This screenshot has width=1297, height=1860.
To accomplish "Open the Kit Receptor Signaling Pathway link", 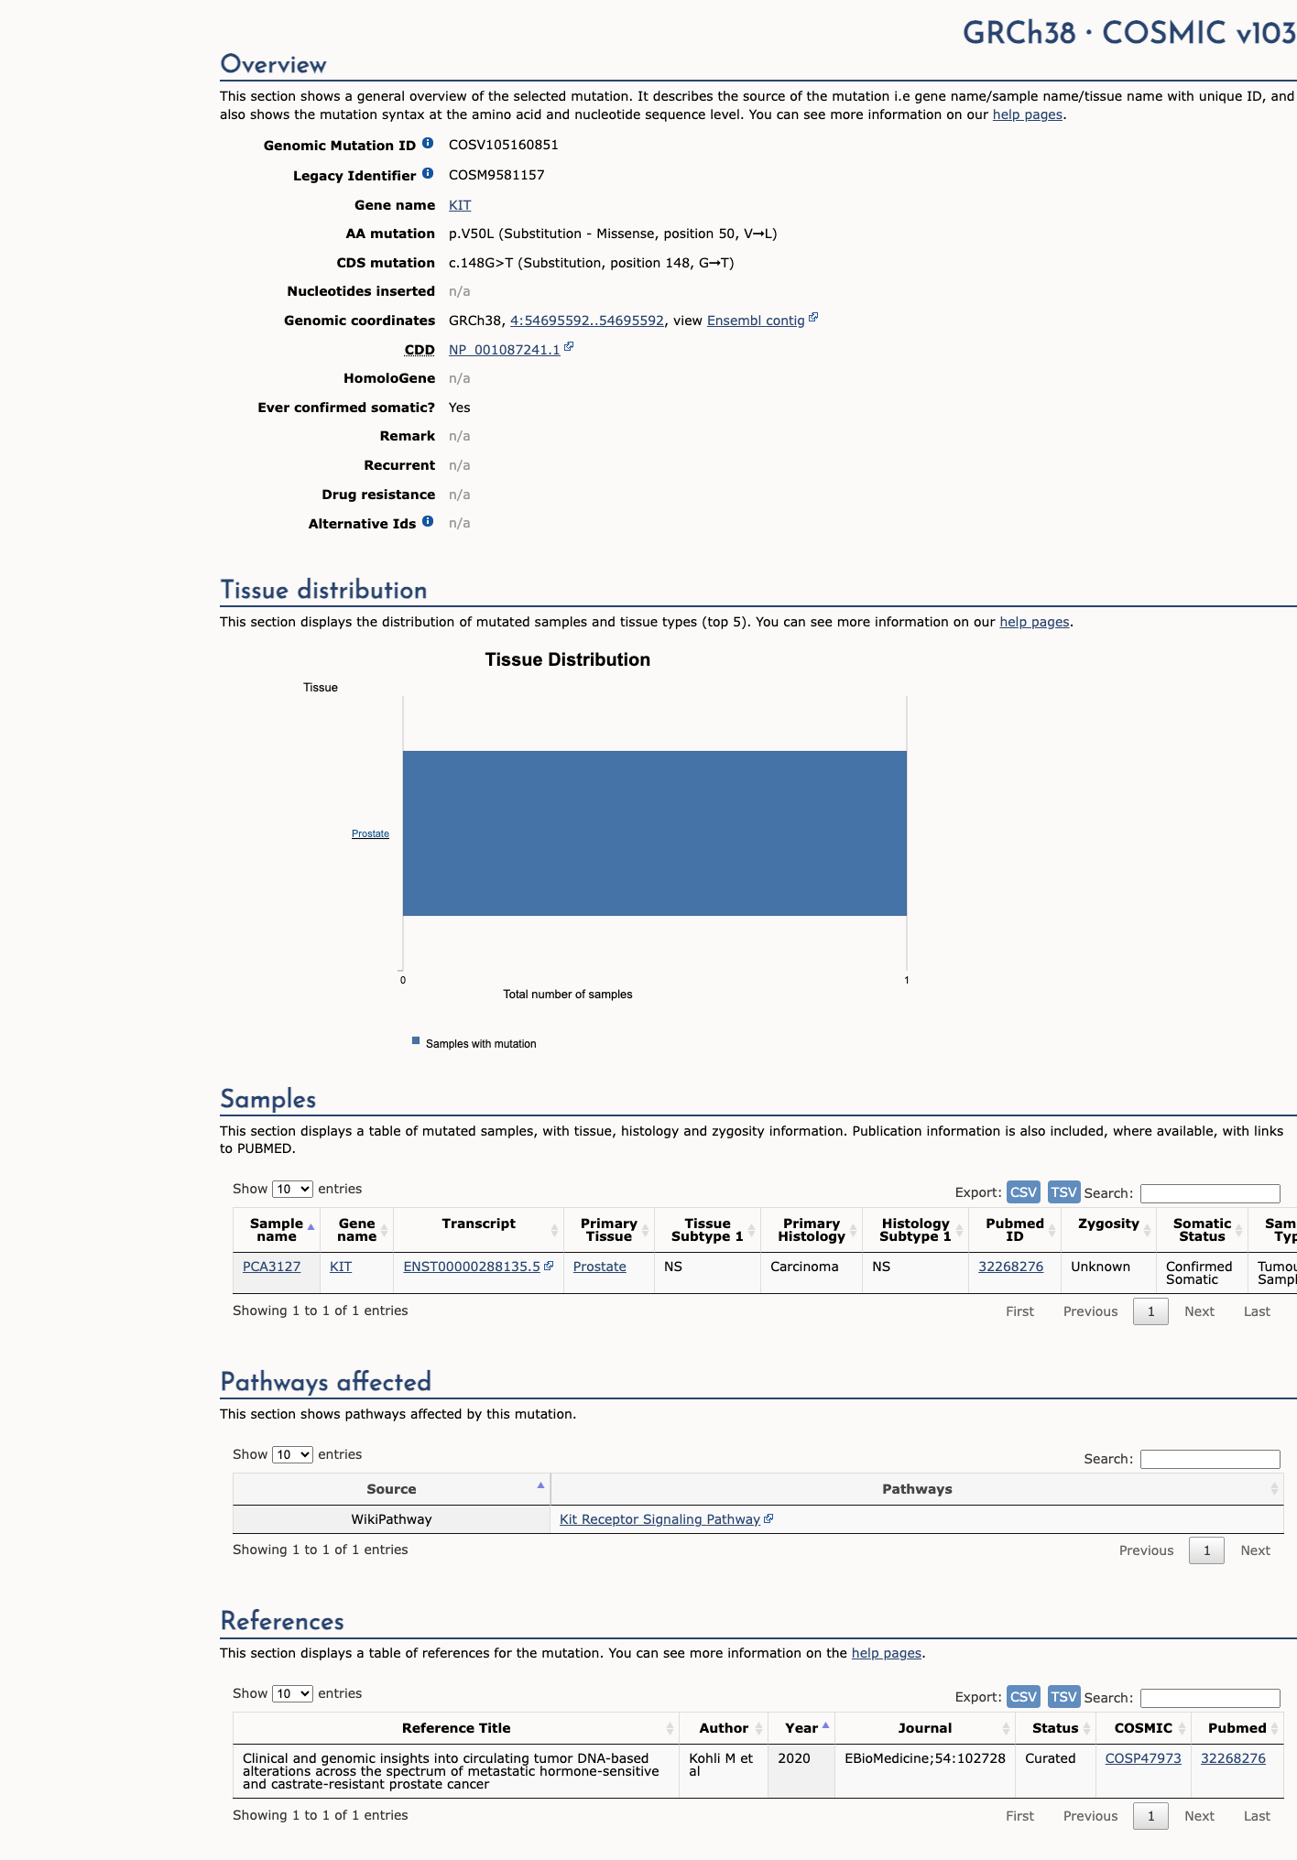I will point(659,1519).
